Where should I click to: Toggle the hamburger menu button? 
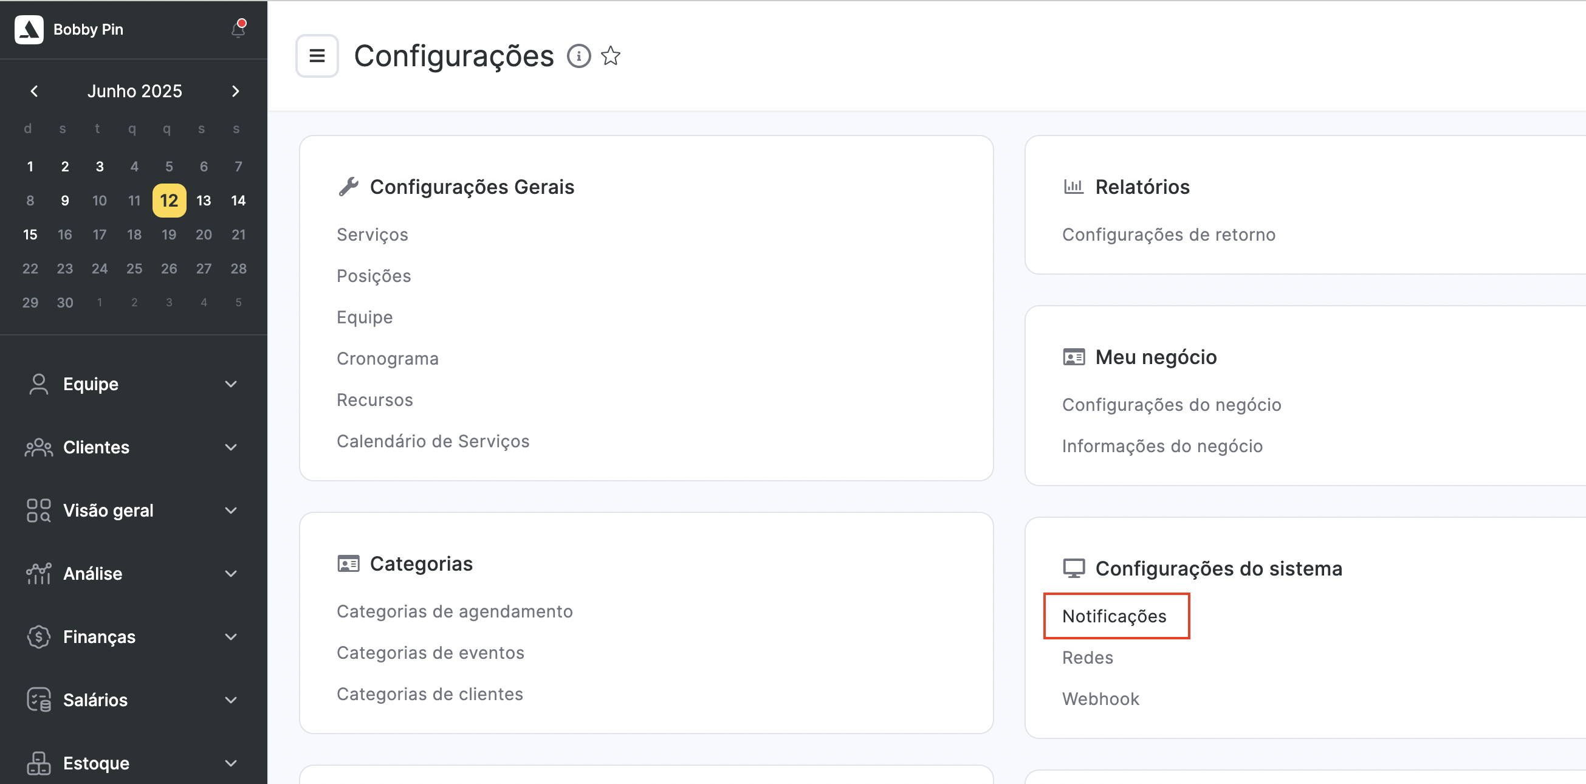tap(317, 56)
